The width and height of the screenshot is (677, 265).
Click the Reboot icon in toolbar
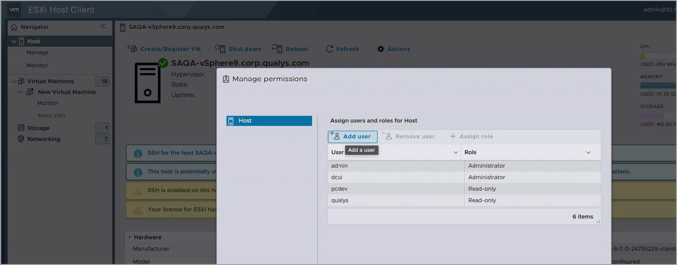(x=277, y=48)
